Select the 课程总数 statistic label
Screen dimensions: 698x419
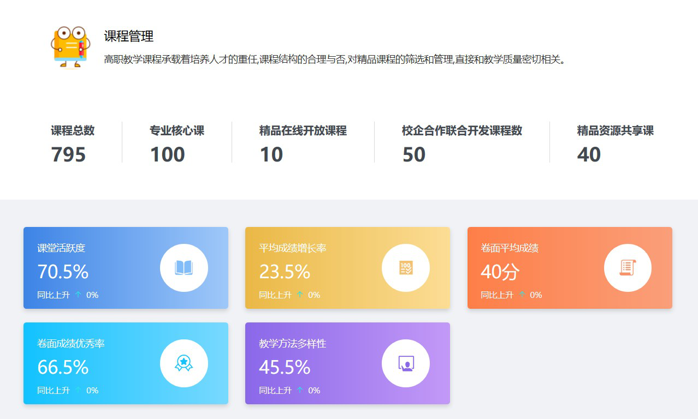pos(73,131)
